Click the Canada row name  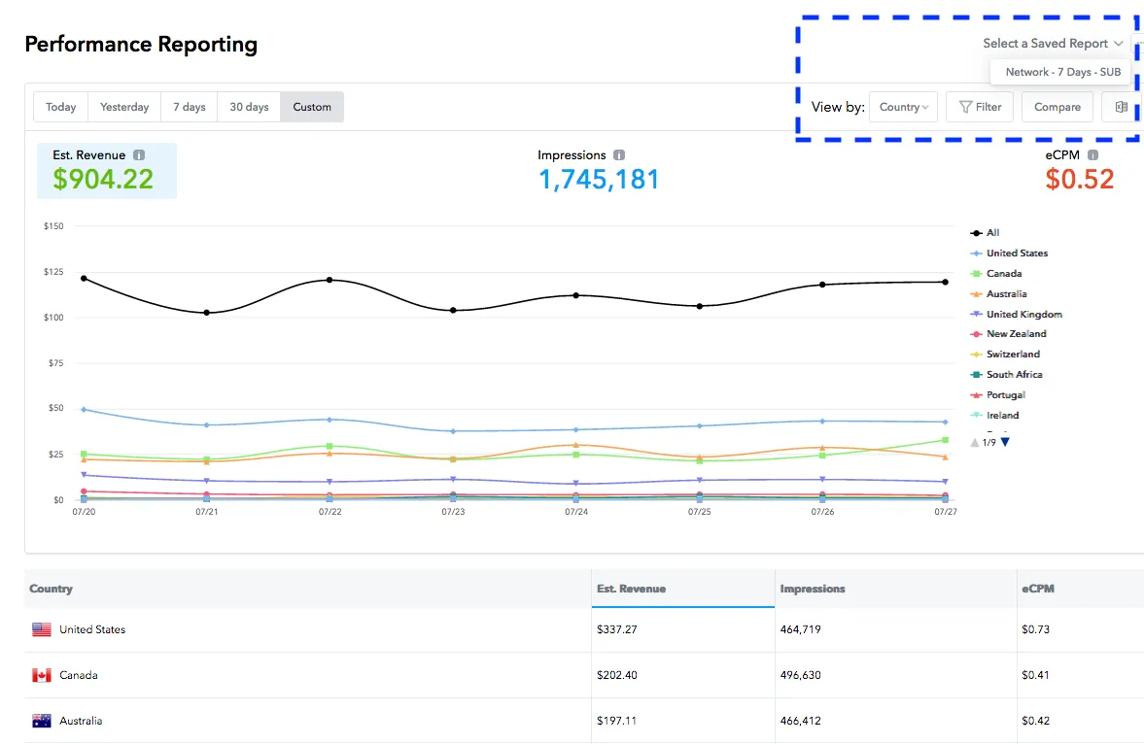(x=79, y=675)
